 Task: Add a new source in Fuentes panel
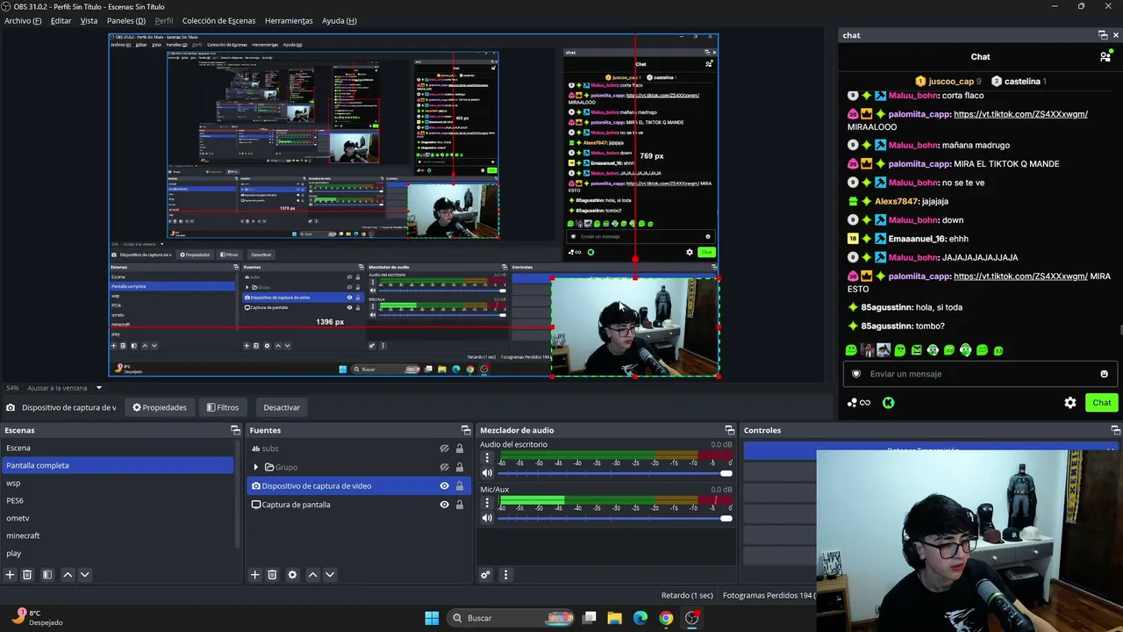[254, 575]
